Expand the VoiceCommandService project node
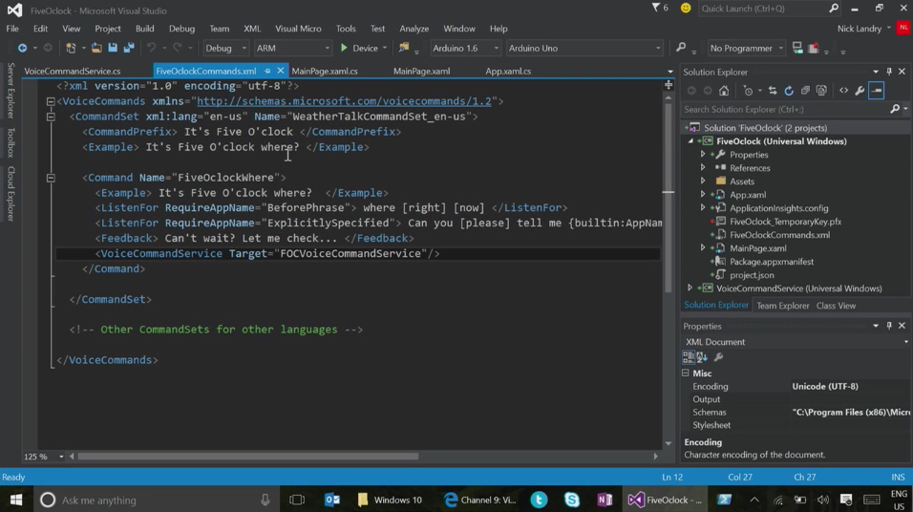Image resolution: width=913 pixels, height=512 pixels. point(690,288)
